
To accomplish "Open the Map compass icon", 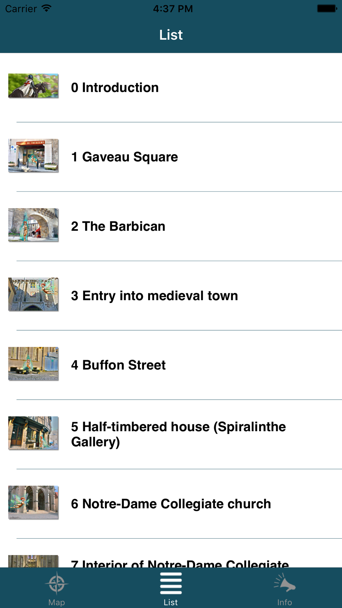I will [57, 583].
